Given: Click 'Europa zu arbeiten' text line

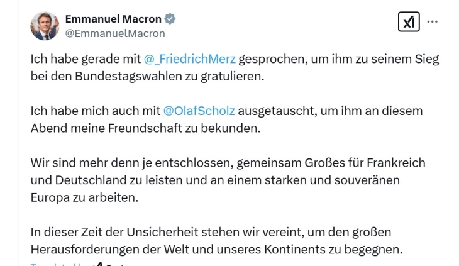Looking at the screenshot, I should (x=84, y=197).
